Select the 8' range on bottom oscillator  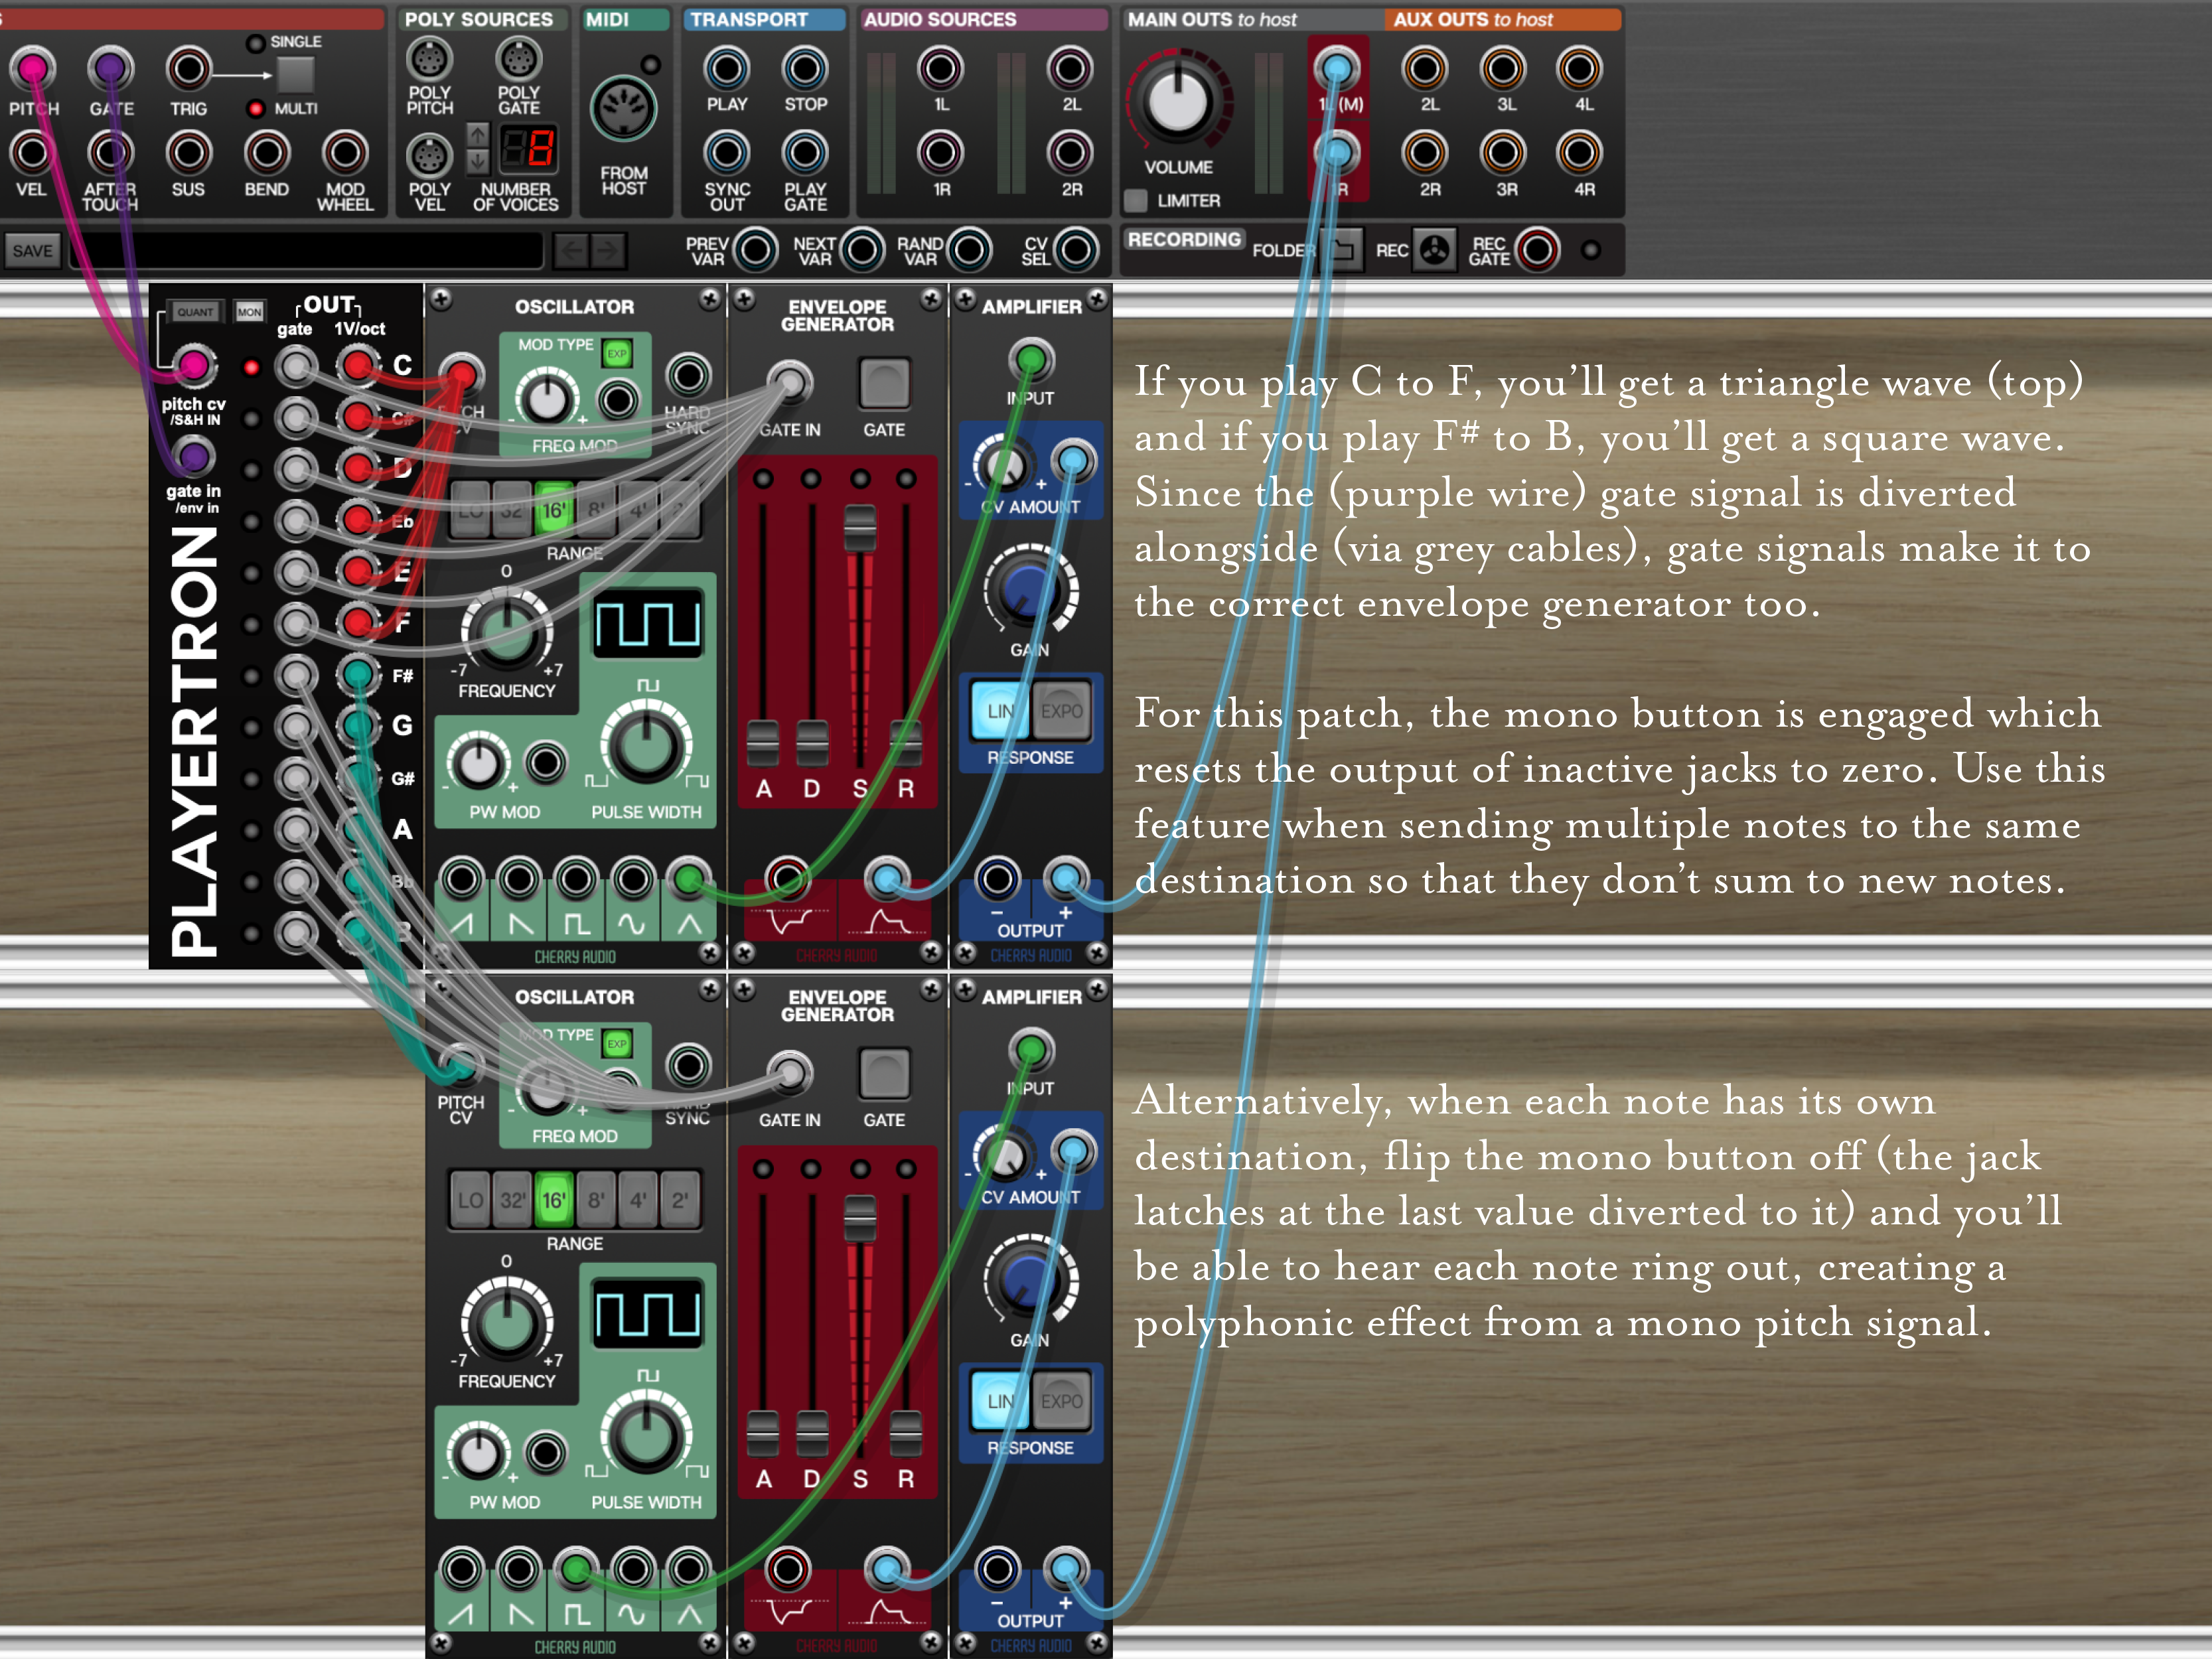pos(596,1200)
